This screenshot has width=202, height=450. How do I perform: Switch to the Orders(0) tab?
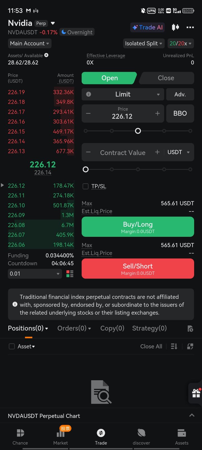pos(74,328)
